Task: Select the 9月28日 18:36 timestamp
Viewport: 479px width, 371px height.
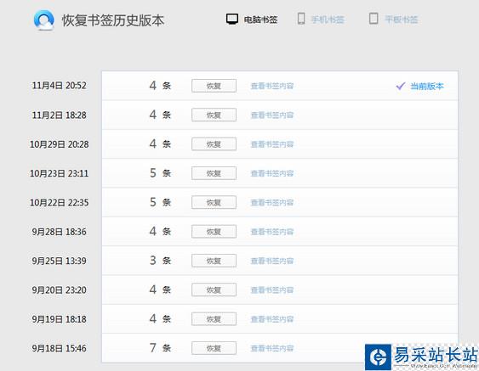Action: point(60,232)
